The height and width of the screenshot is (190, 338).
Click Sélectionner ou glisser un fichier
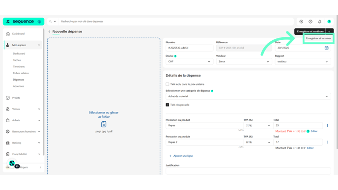(x=104, y=114)
